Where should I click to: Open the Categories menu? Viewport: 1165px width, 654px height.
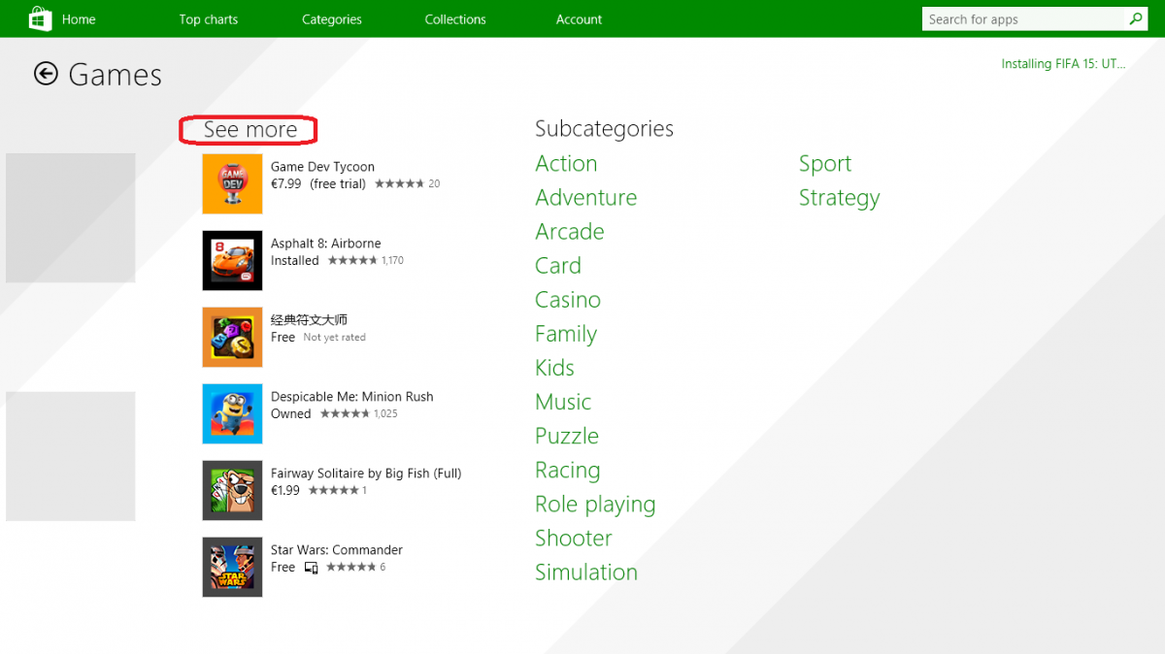[332, 19]
